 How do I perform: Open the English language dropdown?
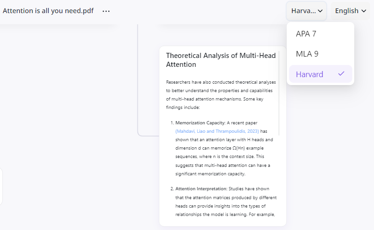tap(350, 11)
